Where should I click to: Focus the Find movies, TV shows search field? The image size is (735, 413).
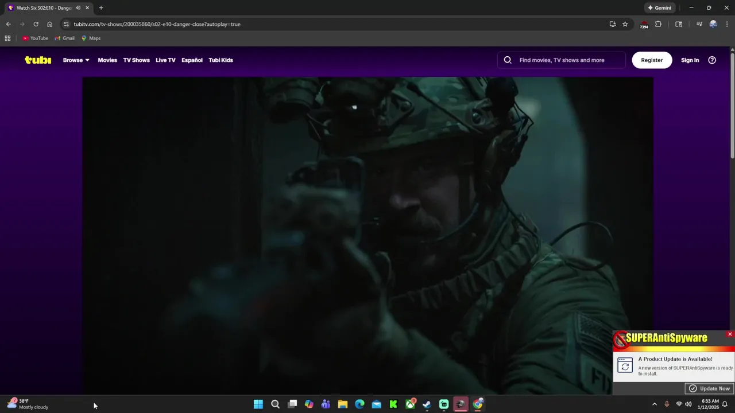click(562, 60)
